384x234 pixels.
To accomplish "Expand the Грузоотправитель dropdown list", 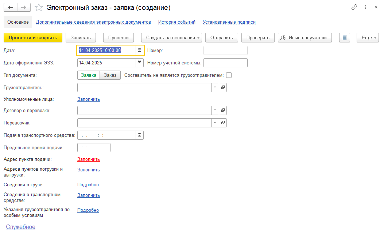I will 215,87.
